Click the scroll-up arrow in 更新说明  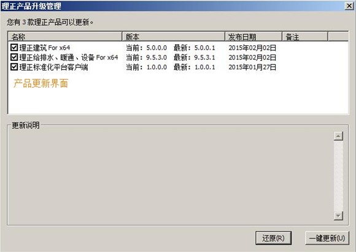coord(338,136)
